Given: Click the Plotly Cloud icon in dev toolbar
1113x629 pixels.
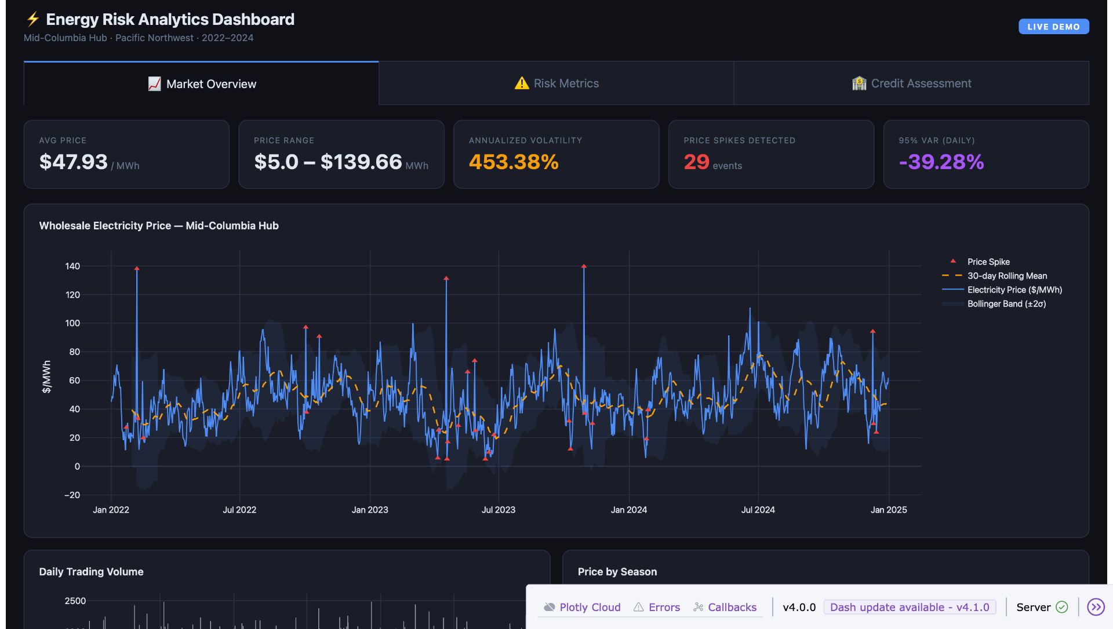Looking at the screenshot, I should click(549, 607).
